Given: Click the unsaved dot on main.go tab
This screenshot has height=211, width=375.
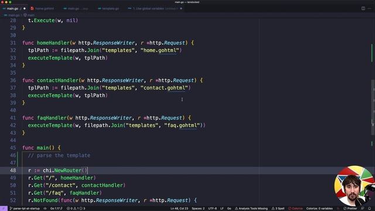Looking at the screenshot, I should (x=25, y=8).
